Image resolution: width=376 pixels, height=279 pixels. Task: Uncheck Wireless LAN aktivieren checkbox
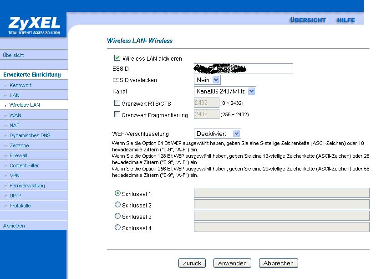(x=117, y=57)
